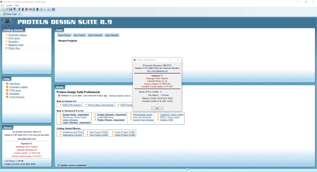Click OK in the About dialog
This screenshot has width=317, height=172.
157,108
